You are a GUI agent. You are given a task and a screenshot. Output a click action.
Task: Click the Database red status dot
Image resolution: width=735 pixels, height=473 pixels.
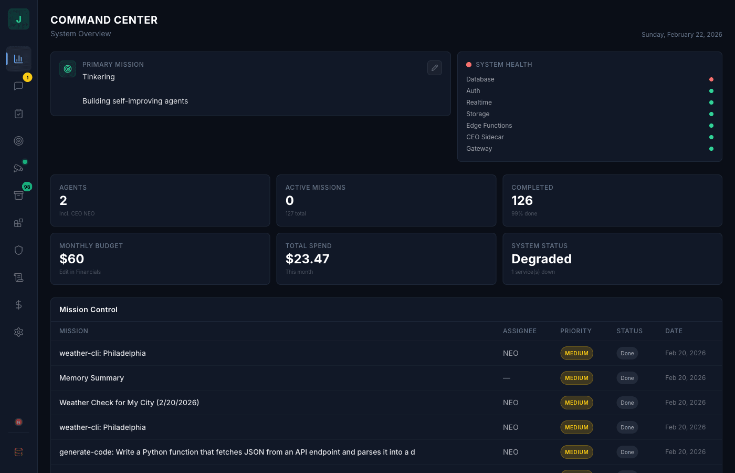point(711,79)
